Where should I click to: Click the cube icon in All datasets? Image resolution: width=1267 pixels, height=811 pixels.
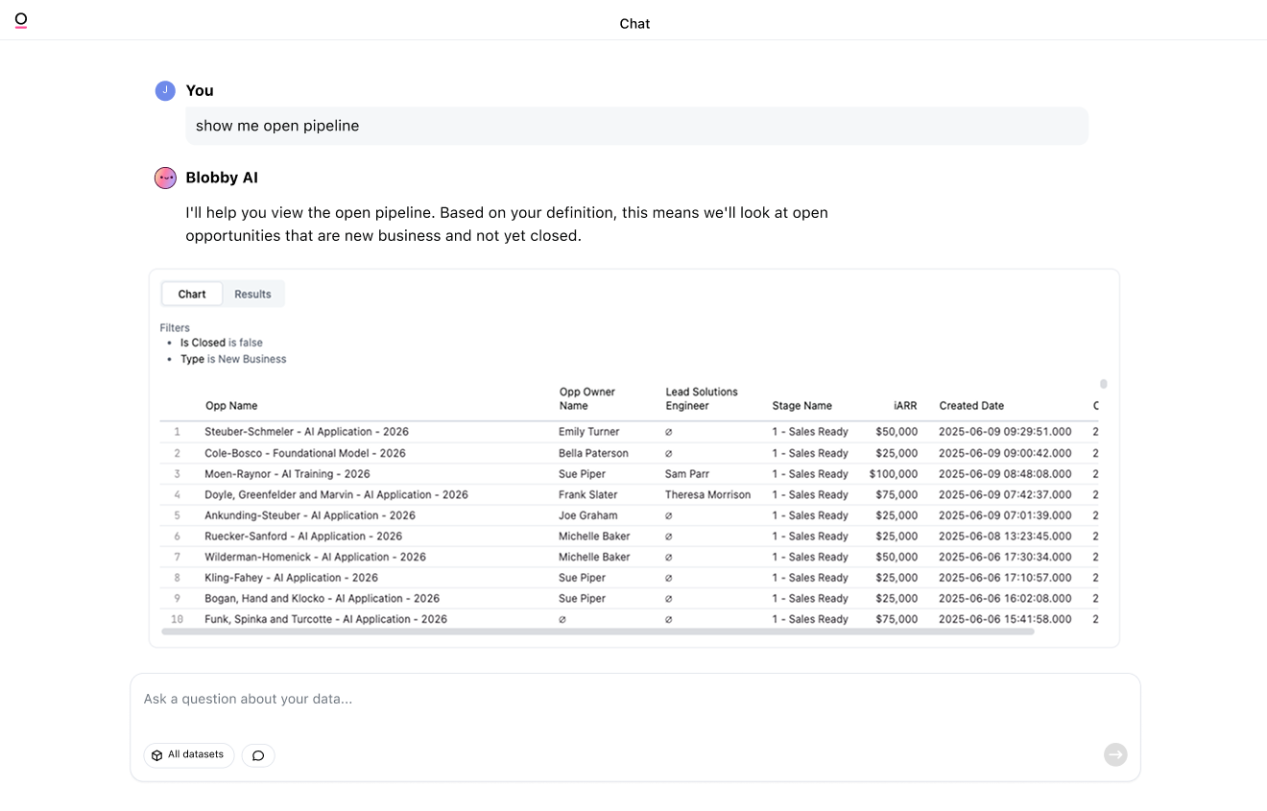pos(157,755)
